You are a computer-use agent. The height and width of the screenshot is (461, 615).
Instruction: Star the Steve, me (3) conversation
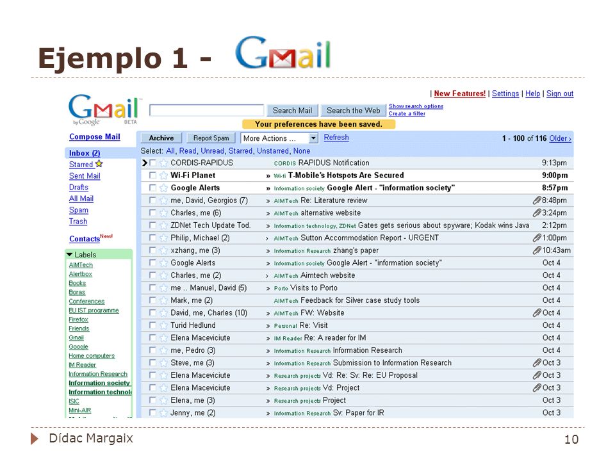click(163, 363)
